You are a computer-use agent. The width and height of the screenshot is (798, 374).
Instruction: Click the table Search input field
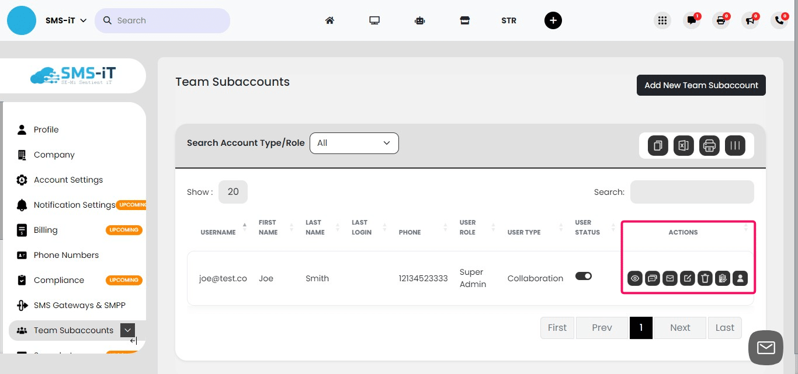pyautogui.click(x=692, y=192)
